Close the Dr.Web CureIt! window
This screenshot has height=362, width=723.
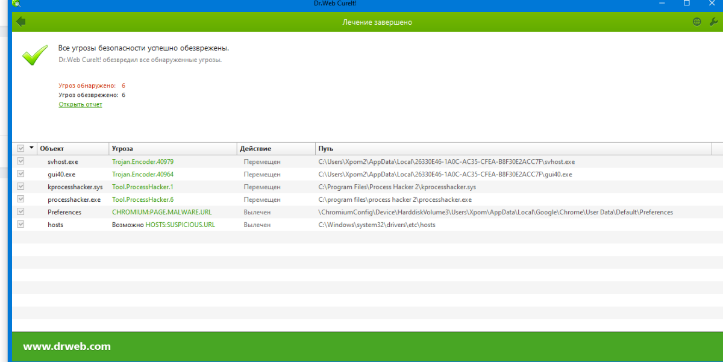click(711, 4)
